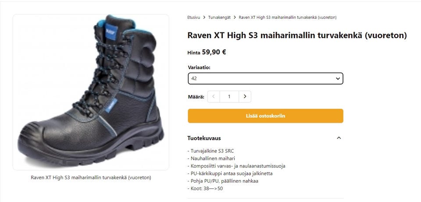Click the Koot 38—>50 description line

[x=205, y=188]
